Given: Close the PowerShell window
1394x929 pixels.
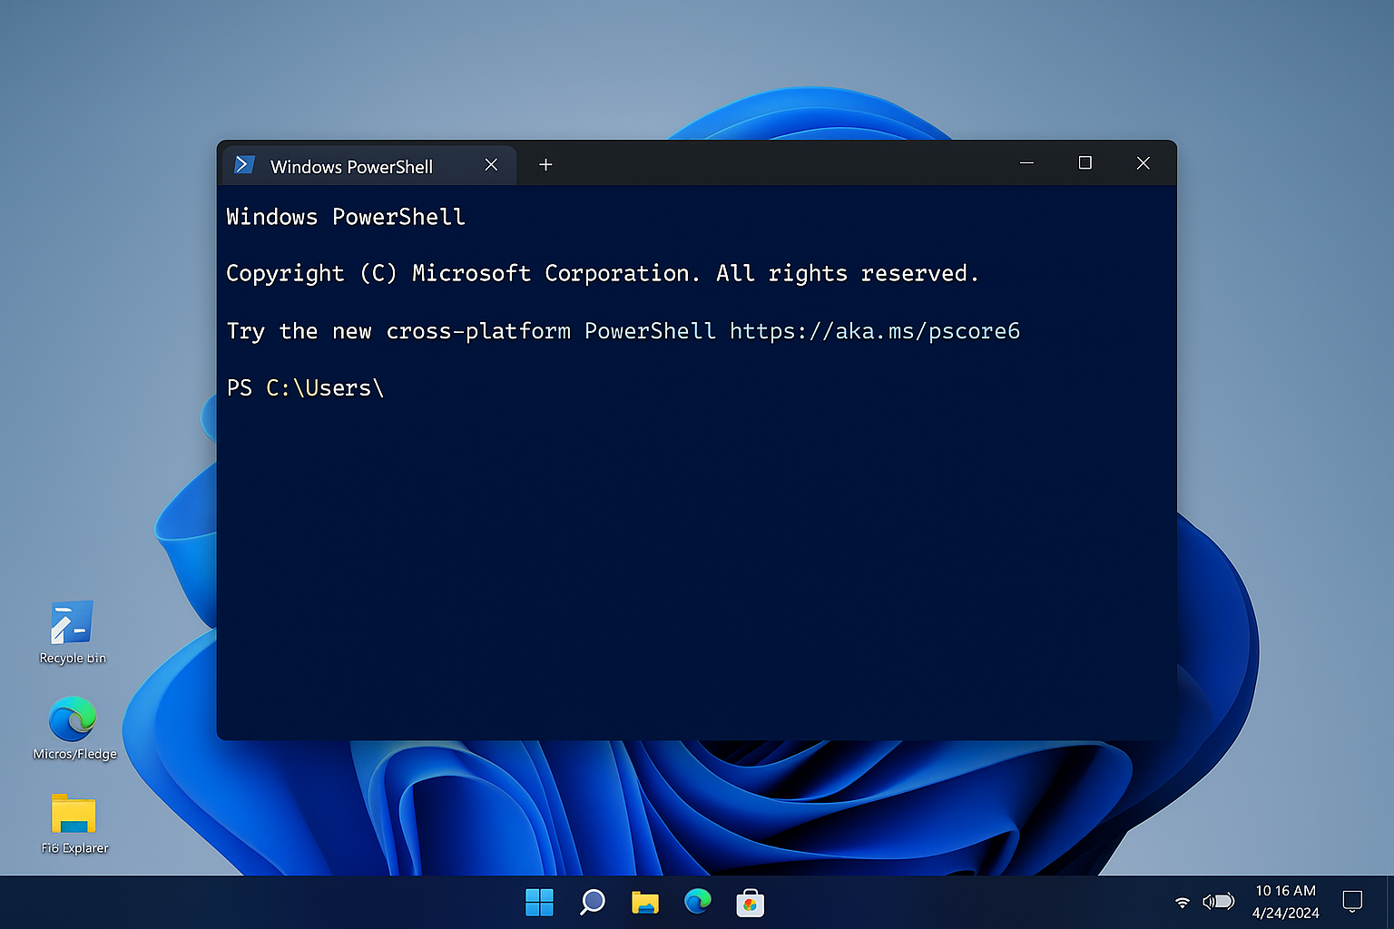Looking at the screenshot, I should click(x=1143, y=163).
